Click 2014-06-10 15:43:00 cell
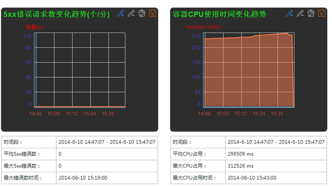The image size is (332, 187). pos(276,178)
